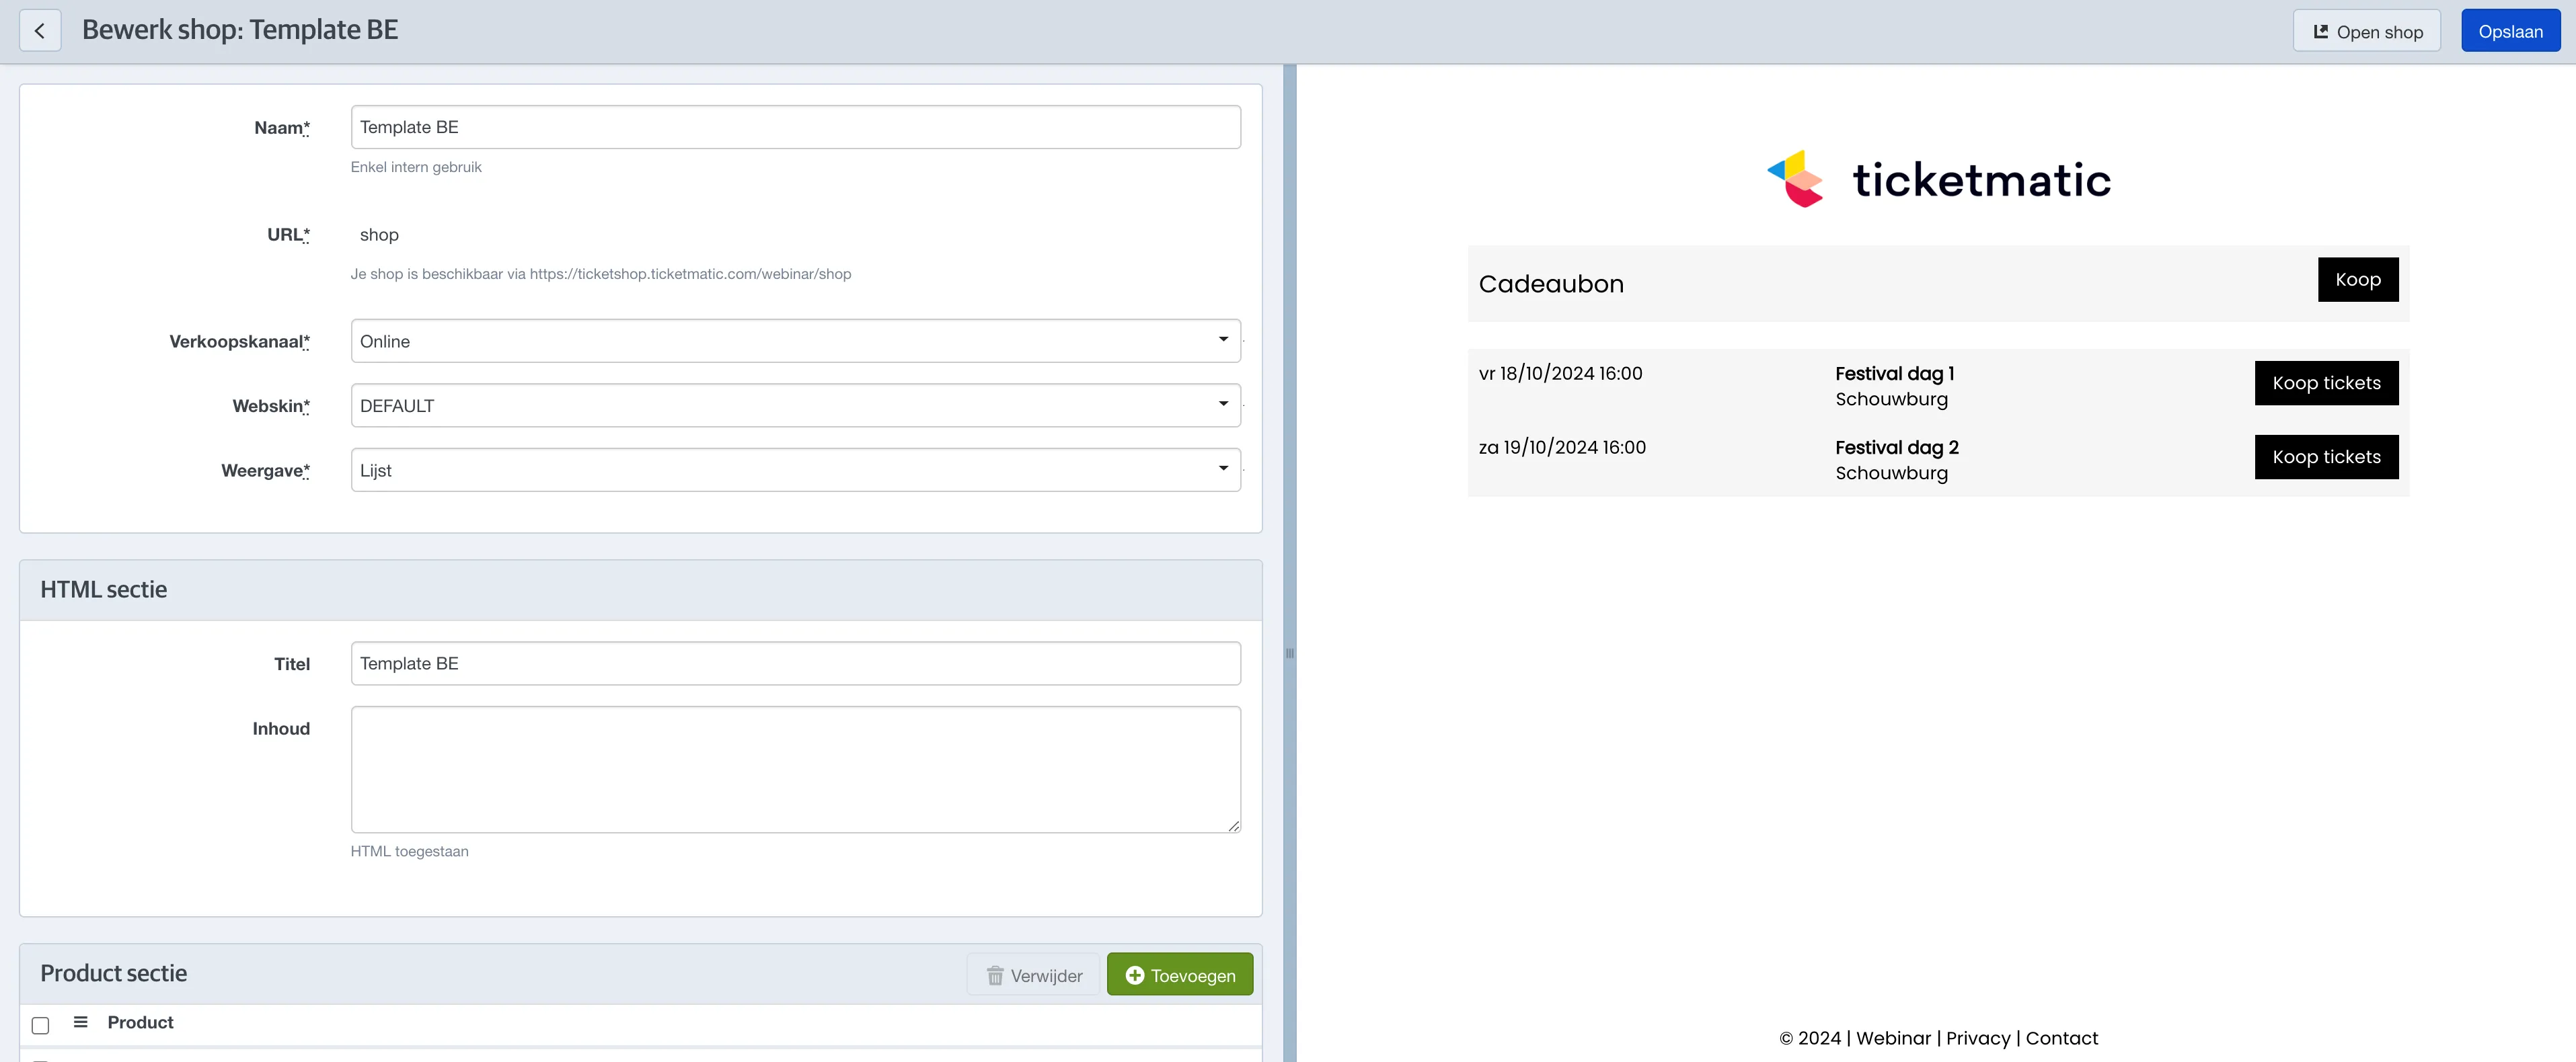Click the Festival dag 1 title

(1894, 374)
